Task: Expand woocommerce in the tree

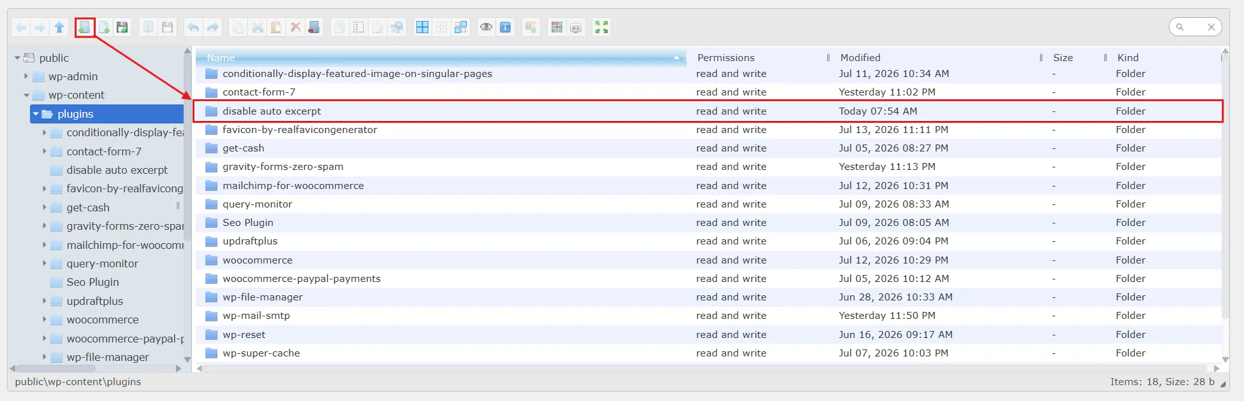Action: [x=44, y=320]
